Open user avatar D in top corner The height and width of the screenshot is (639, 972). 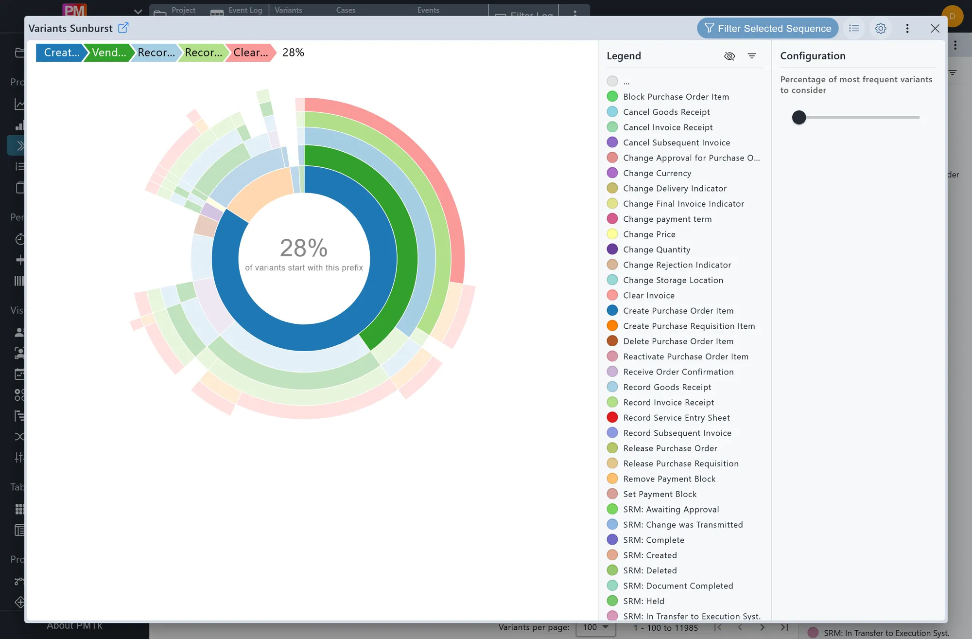tap(952, 16)
